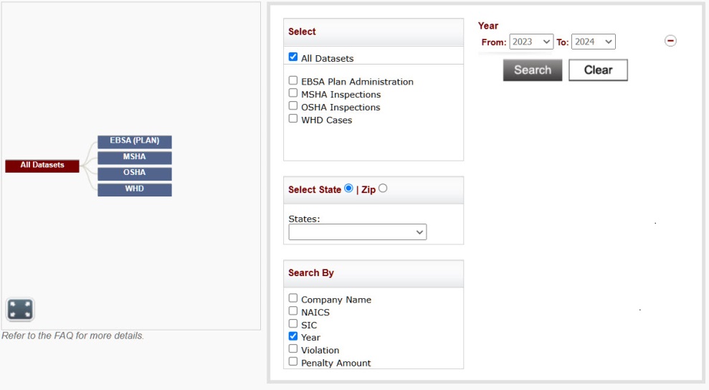Check WHD Cases dataset
This screenshot has height=390, width=709.
tap(293, 118)
